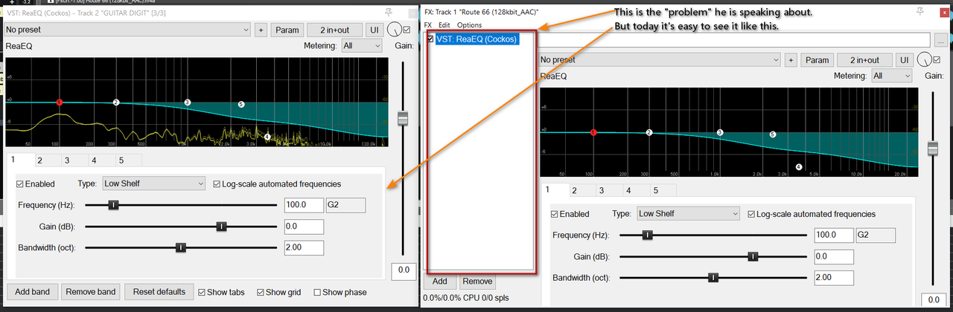The width and height of the screenshot is (953, 312).
Task: Click Remove button under FX chain list
Action: pos(477,282)
